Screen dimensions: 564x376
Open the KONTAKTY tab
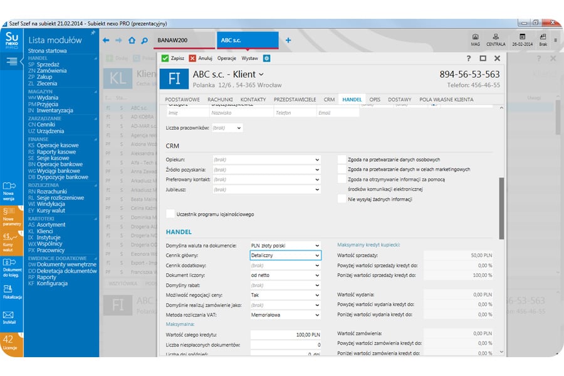(x=253, y=100)
